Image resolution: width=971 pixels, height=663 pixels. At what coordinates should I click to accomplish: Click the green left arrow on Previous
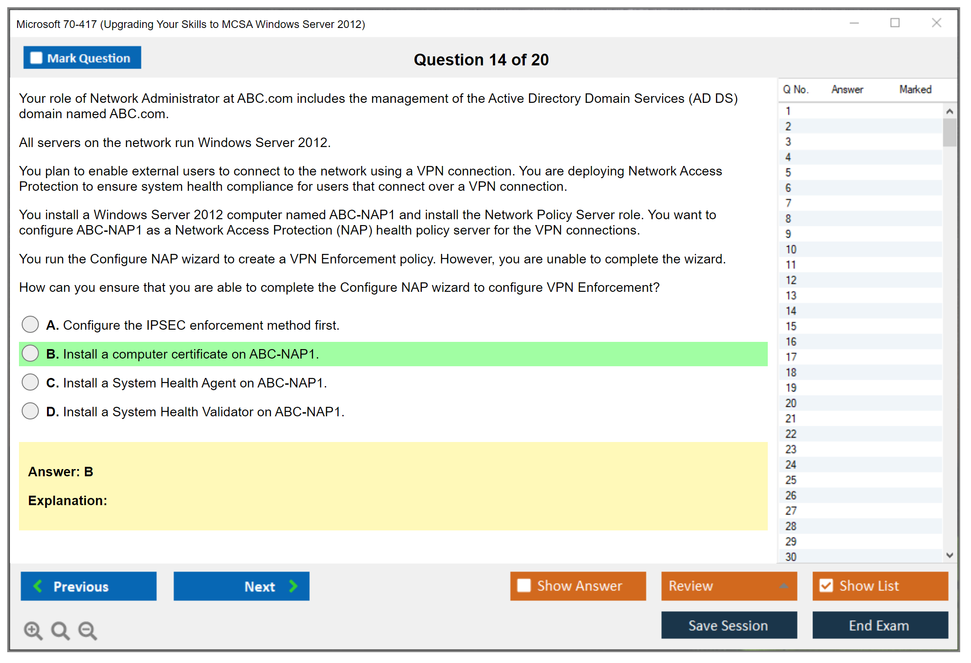(x=38, y=586)
